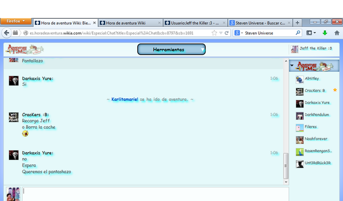
Task: Switch to second Hora de aventura Wiki tab
Action: 130,23
